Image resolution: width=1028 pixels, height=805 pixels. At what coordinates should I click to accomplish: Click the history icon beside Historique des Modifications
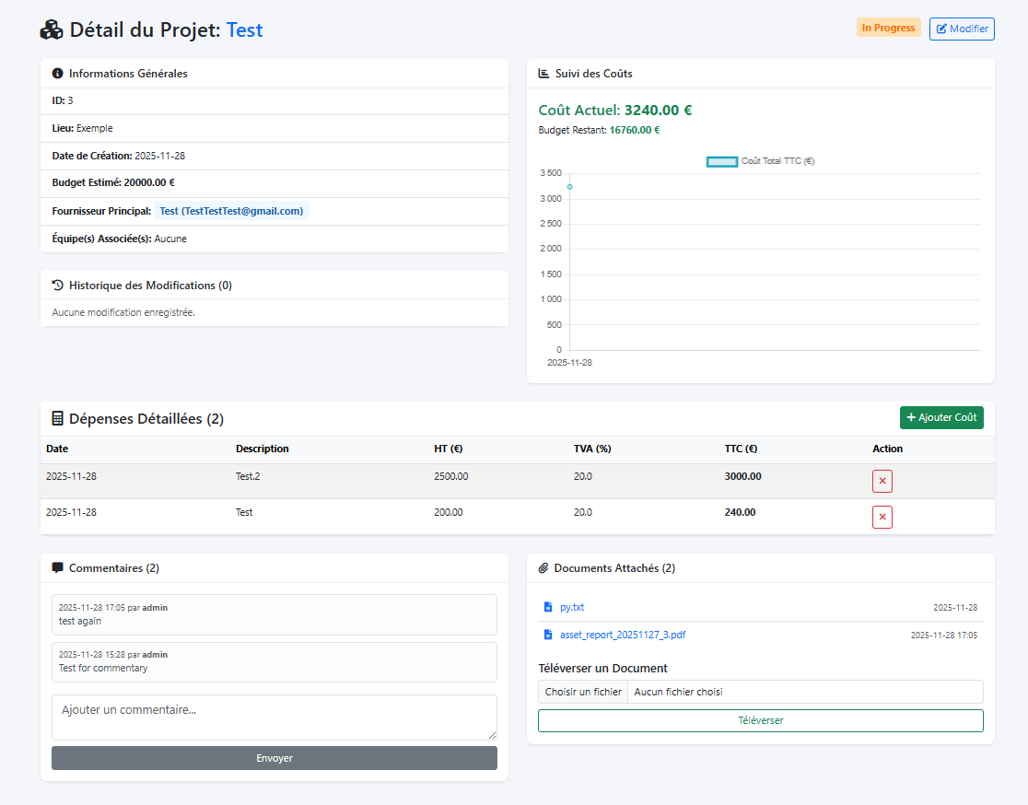coord(57,286)
